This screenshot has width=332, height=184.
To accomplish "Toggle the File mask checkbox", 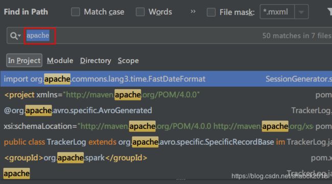I will [x=211, y=12].
